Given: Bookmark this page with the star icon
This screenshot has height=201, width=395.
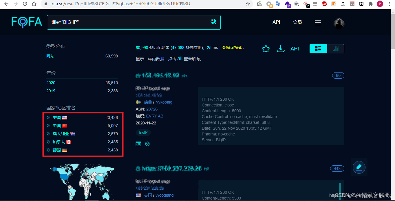Looking at the screenshot, I should 248,4.
